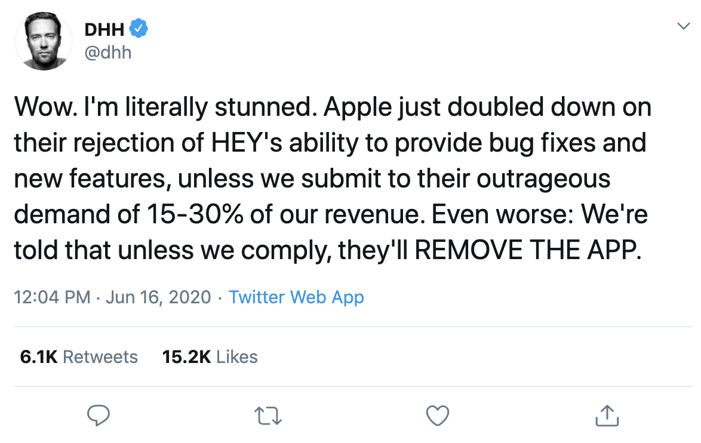View the list of 6.1K Retweets
The image size is (701, 443).
tap(79, 357)
